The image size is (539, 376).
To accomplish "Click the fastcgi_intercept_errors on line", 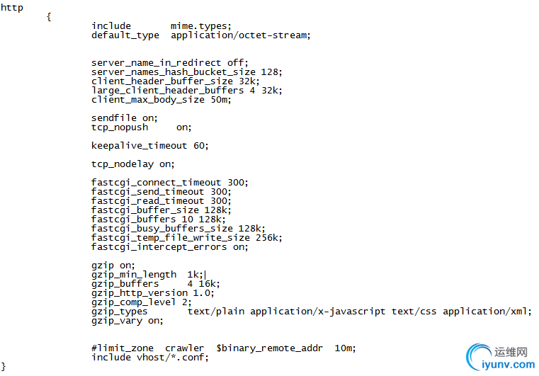I will tap(170, 246).
